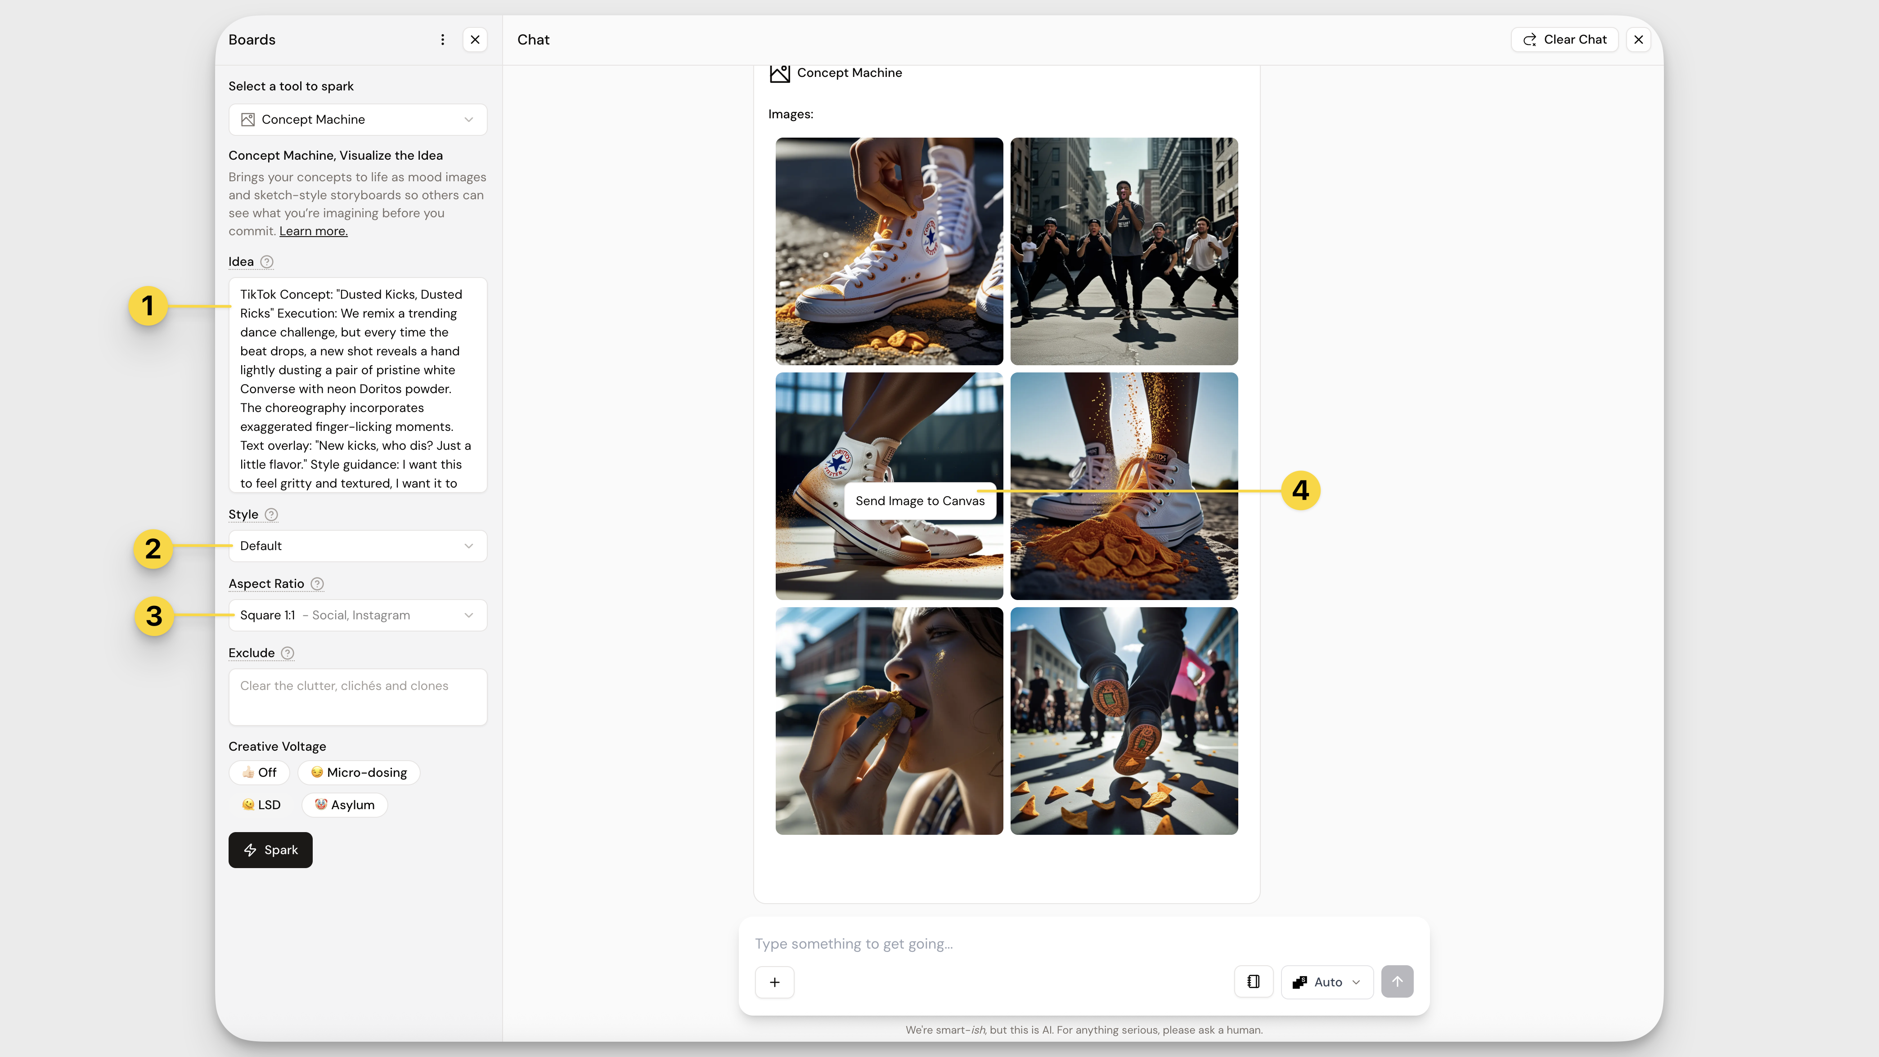The width and height of the screenshot is (1879, 1057).
Task: Click Clear Chat button
Action: 1564,40
